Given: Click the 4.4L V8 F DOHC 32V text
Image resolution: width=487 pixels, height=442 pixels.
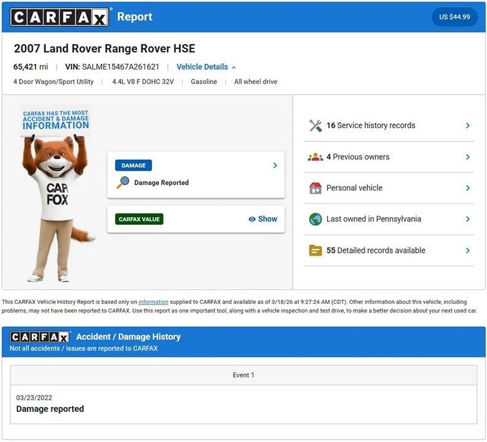Looking at the screenshot, I should pos(143,82).
